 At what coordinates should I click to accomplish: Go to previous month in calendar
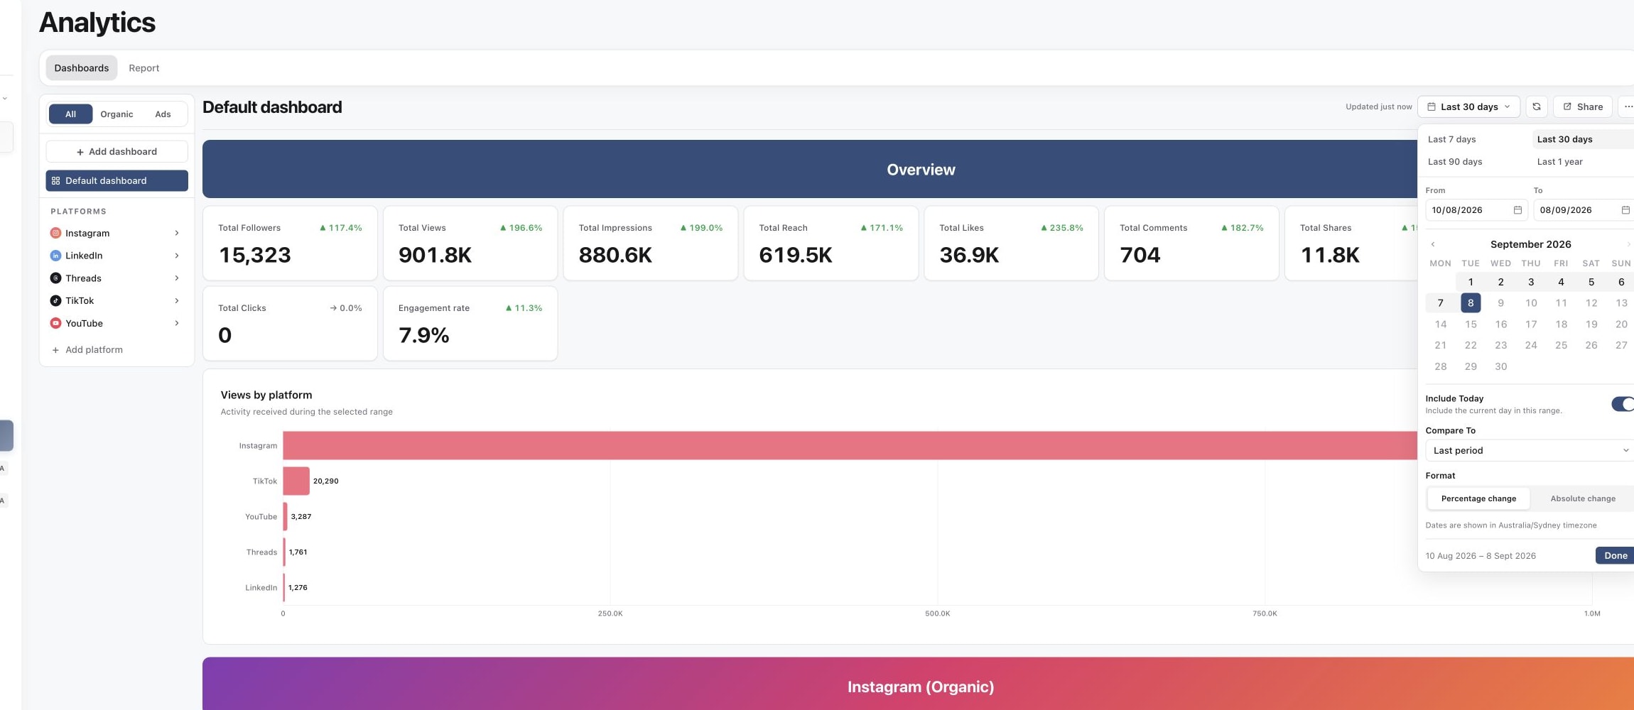1433,244
